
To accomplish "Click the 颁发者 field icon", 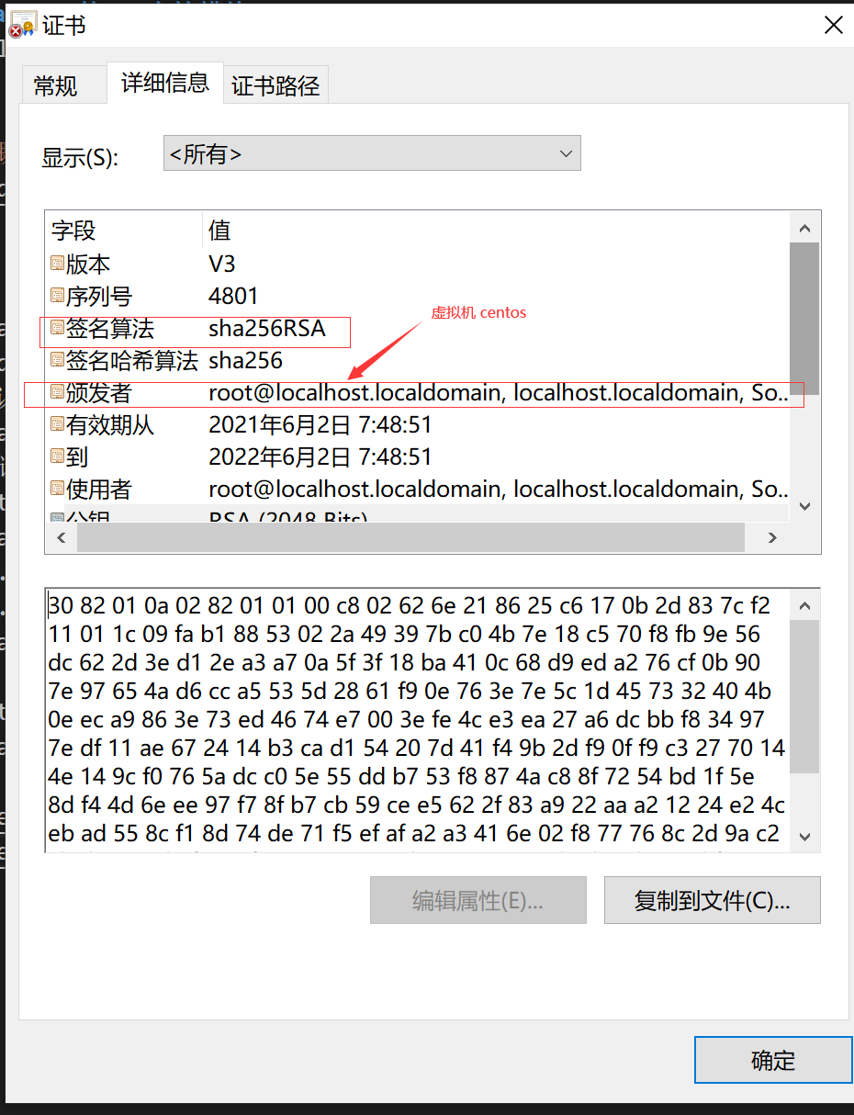I will click(x=57, y=393).
